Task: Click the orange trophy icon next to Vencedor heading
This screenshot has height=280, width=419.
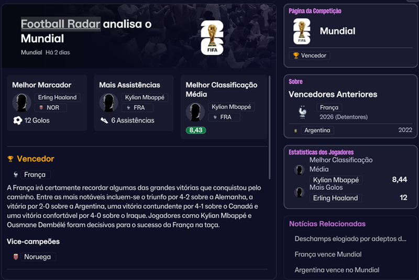Action: click(10, 159)
